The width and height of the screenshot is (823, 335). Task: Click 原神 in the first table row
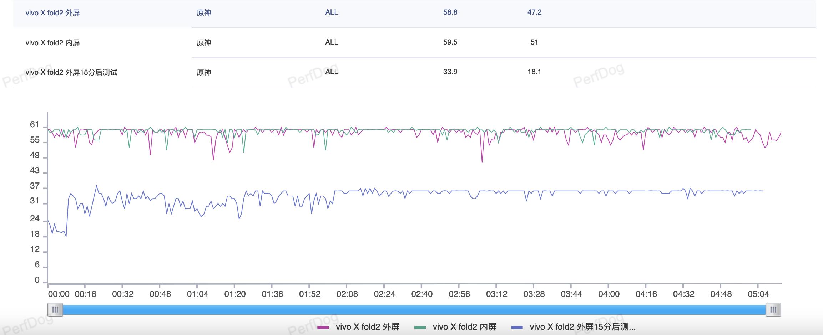pos(204,13)
